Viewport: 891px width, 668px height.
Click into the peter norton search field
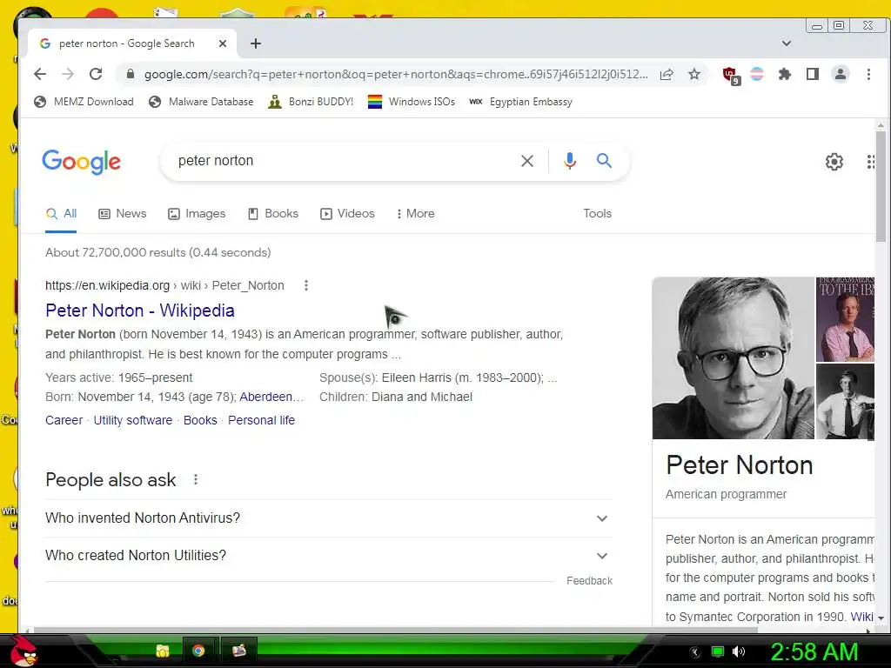click(x=341, y=161)
